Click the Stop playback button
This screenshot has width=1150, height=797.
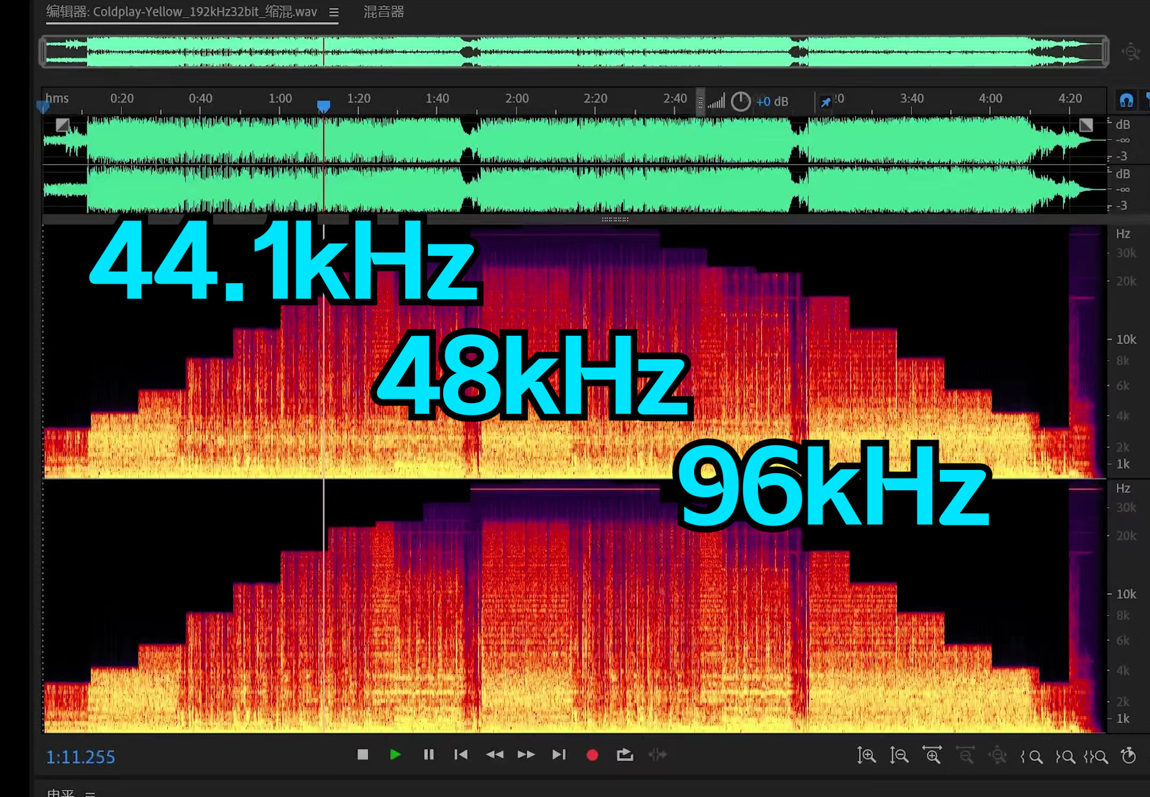pos(363,754)
